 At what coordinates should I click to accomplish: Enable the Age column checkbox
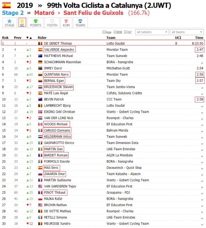(x=104, y=32)
